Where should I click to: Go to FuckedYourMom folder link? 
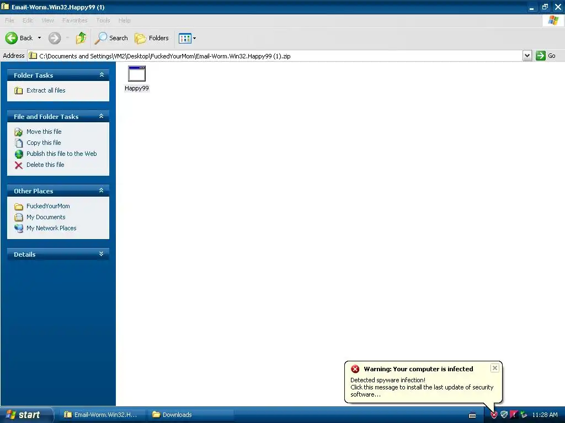(48, 206)
